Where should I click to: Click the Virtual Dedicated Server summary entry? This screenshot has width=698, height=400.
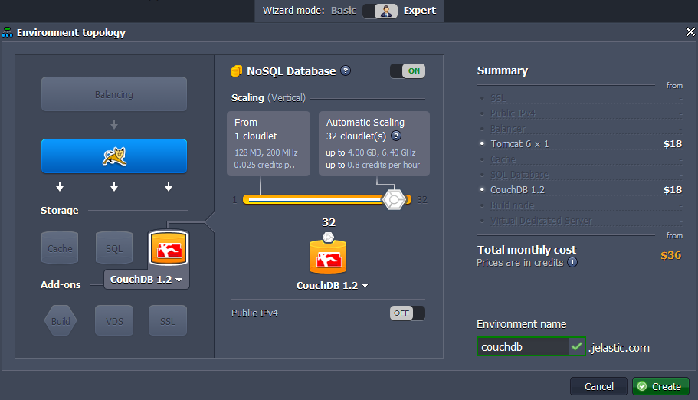pos(579,221)
